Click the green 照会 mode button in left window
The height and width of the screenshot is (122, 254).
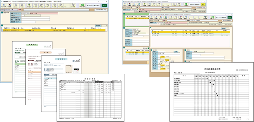tap(105, 6)
